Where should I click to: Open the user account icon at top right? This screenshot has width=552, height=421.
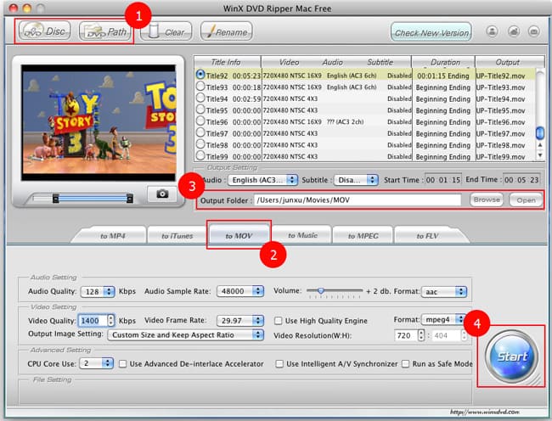coord(493,31)
